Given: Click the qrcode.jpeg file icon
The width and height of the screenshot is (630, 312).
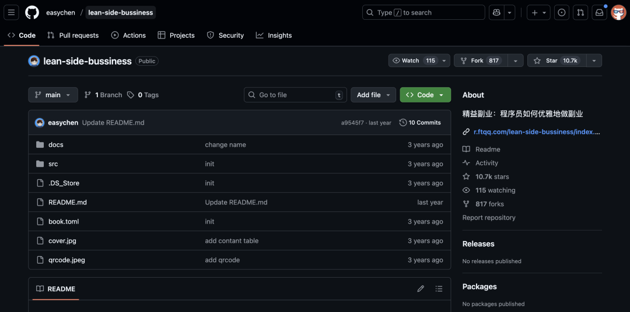Looking at the screenshot, I should (x=40, y=260).
